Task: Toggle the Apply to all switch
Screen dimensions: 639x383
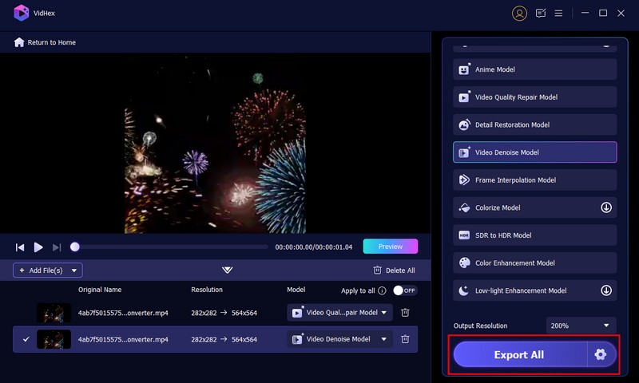Action: (x=405, y=290)
